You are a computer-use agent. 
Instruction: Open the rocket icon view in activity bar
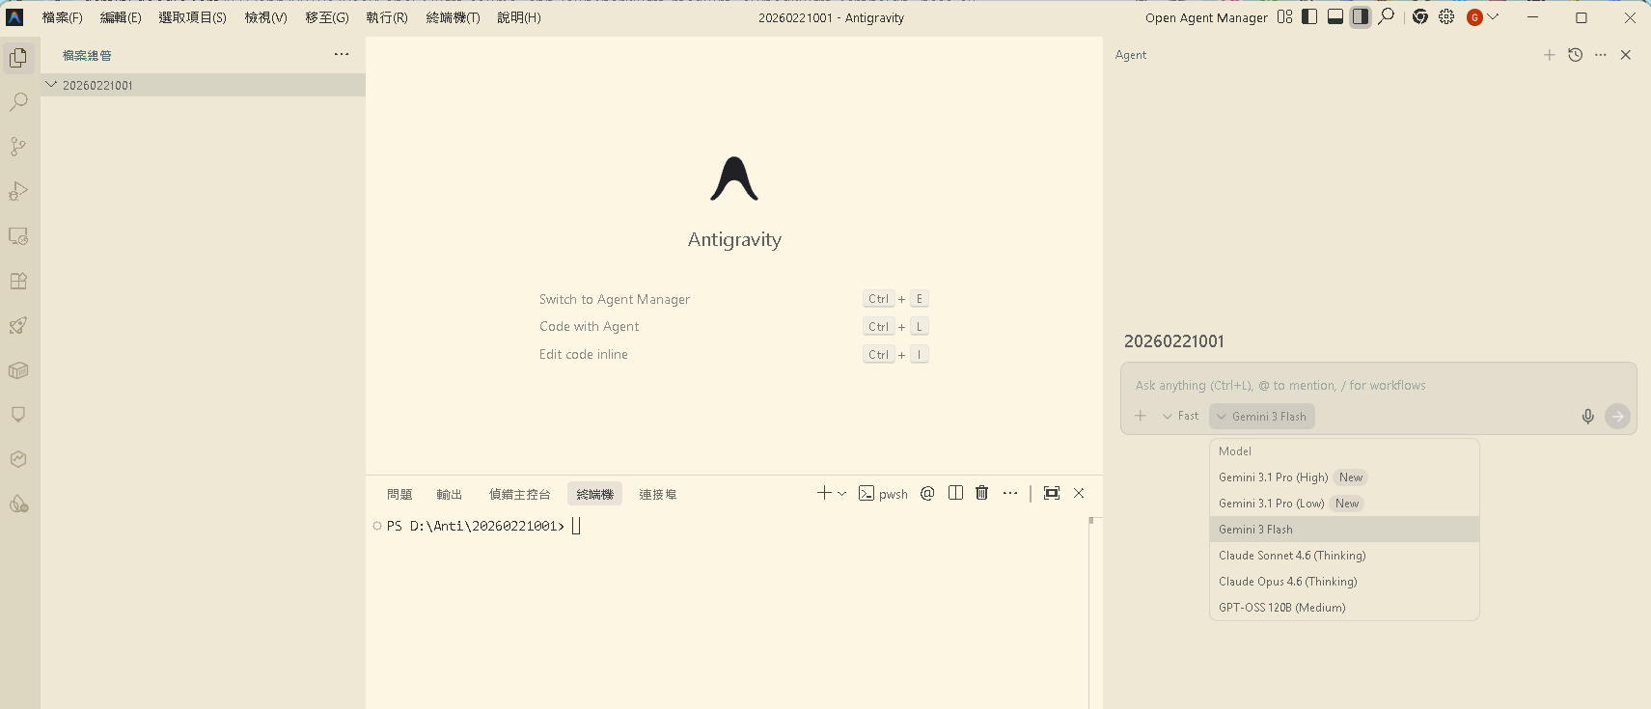(x=18, y=325)
